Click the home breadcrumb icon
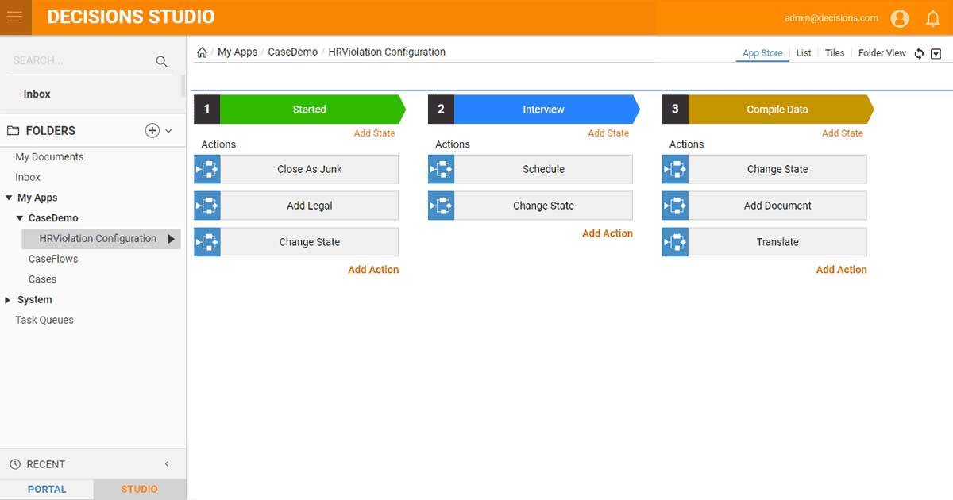This screenshot has height=500, width=953. [x=202, y=52]
